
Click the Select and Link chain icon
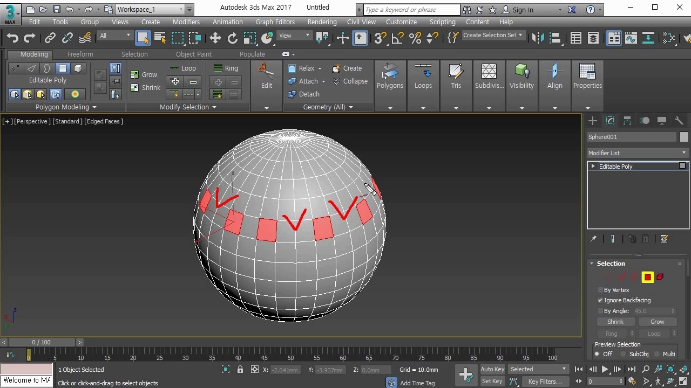coord(50,38)
